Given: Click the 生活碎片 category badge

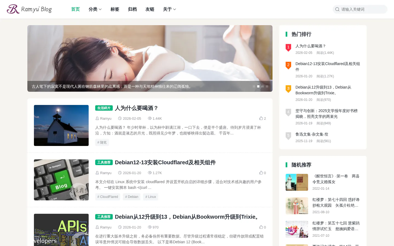Looking at the screenshot, I should [104, 108].
